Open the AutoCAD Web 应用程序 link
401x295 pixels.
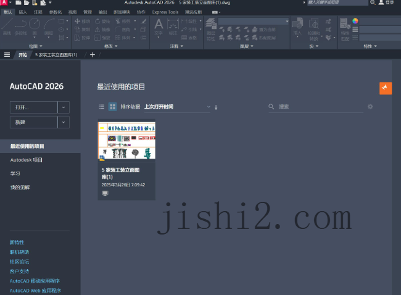pos(35,291)
